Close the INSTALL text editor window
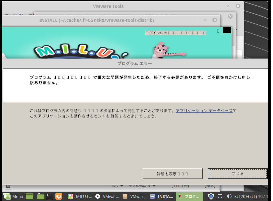 (x=215, y=20)
